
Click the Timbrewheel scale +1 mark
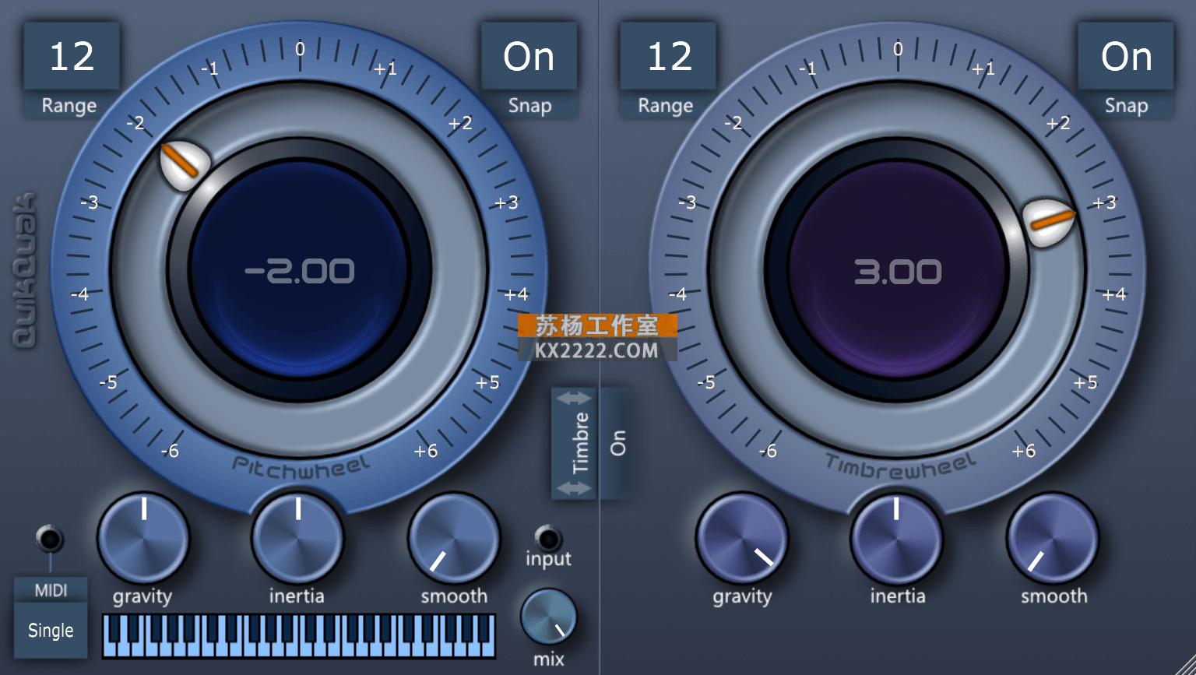pyautogui.click(x=983, y=69)
